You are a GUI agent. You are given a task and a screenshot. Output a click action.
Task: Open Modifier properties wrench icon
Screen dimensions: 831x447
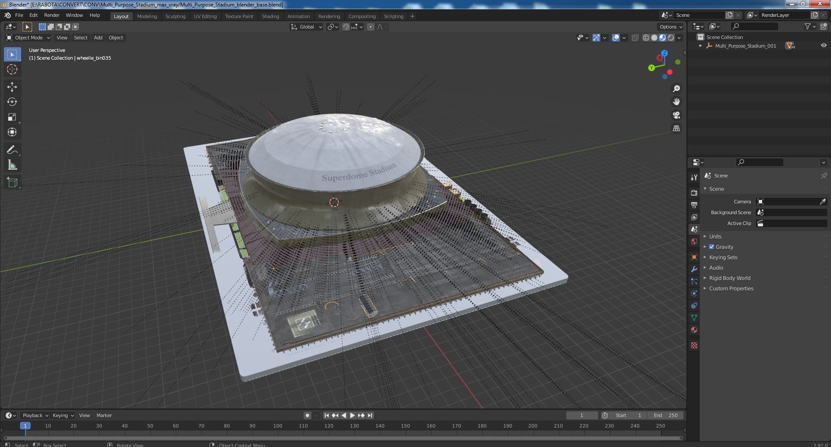click(694, 269)
